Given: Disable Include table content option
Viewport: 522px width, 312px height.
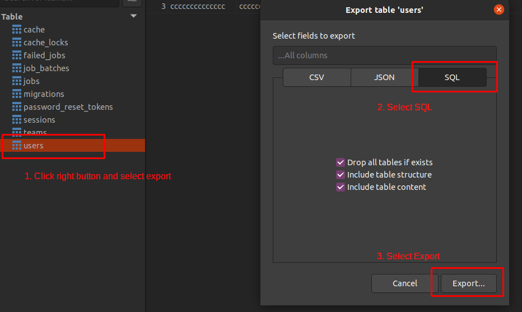Looking at the screenshot, I should pos(340,187).
